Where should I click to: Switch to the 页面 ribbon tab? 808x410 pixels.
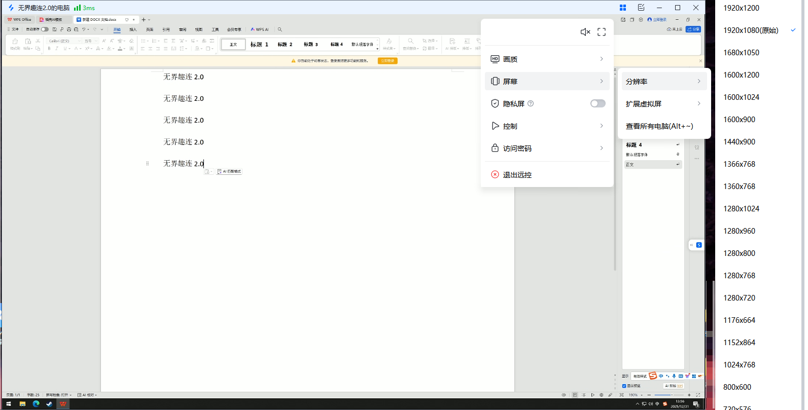point(150,29)
